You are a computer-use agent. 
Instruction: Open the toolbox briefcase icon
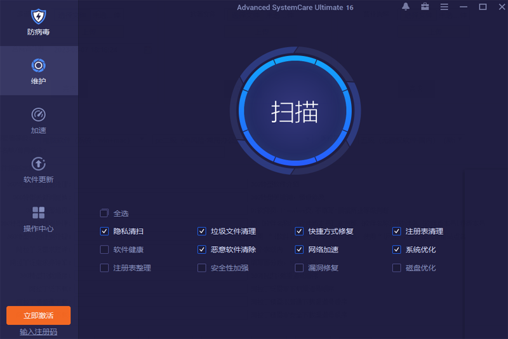425,6
